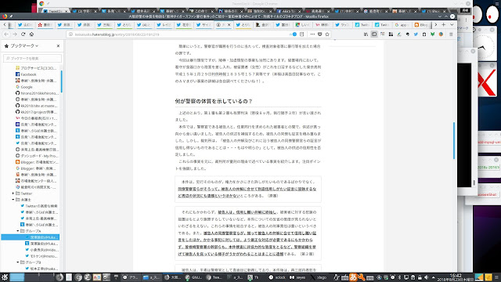This screenshot has width=501, height=282.
Task: Click the page vertical scrollbar thumb
Action: (x=454, y=141)
